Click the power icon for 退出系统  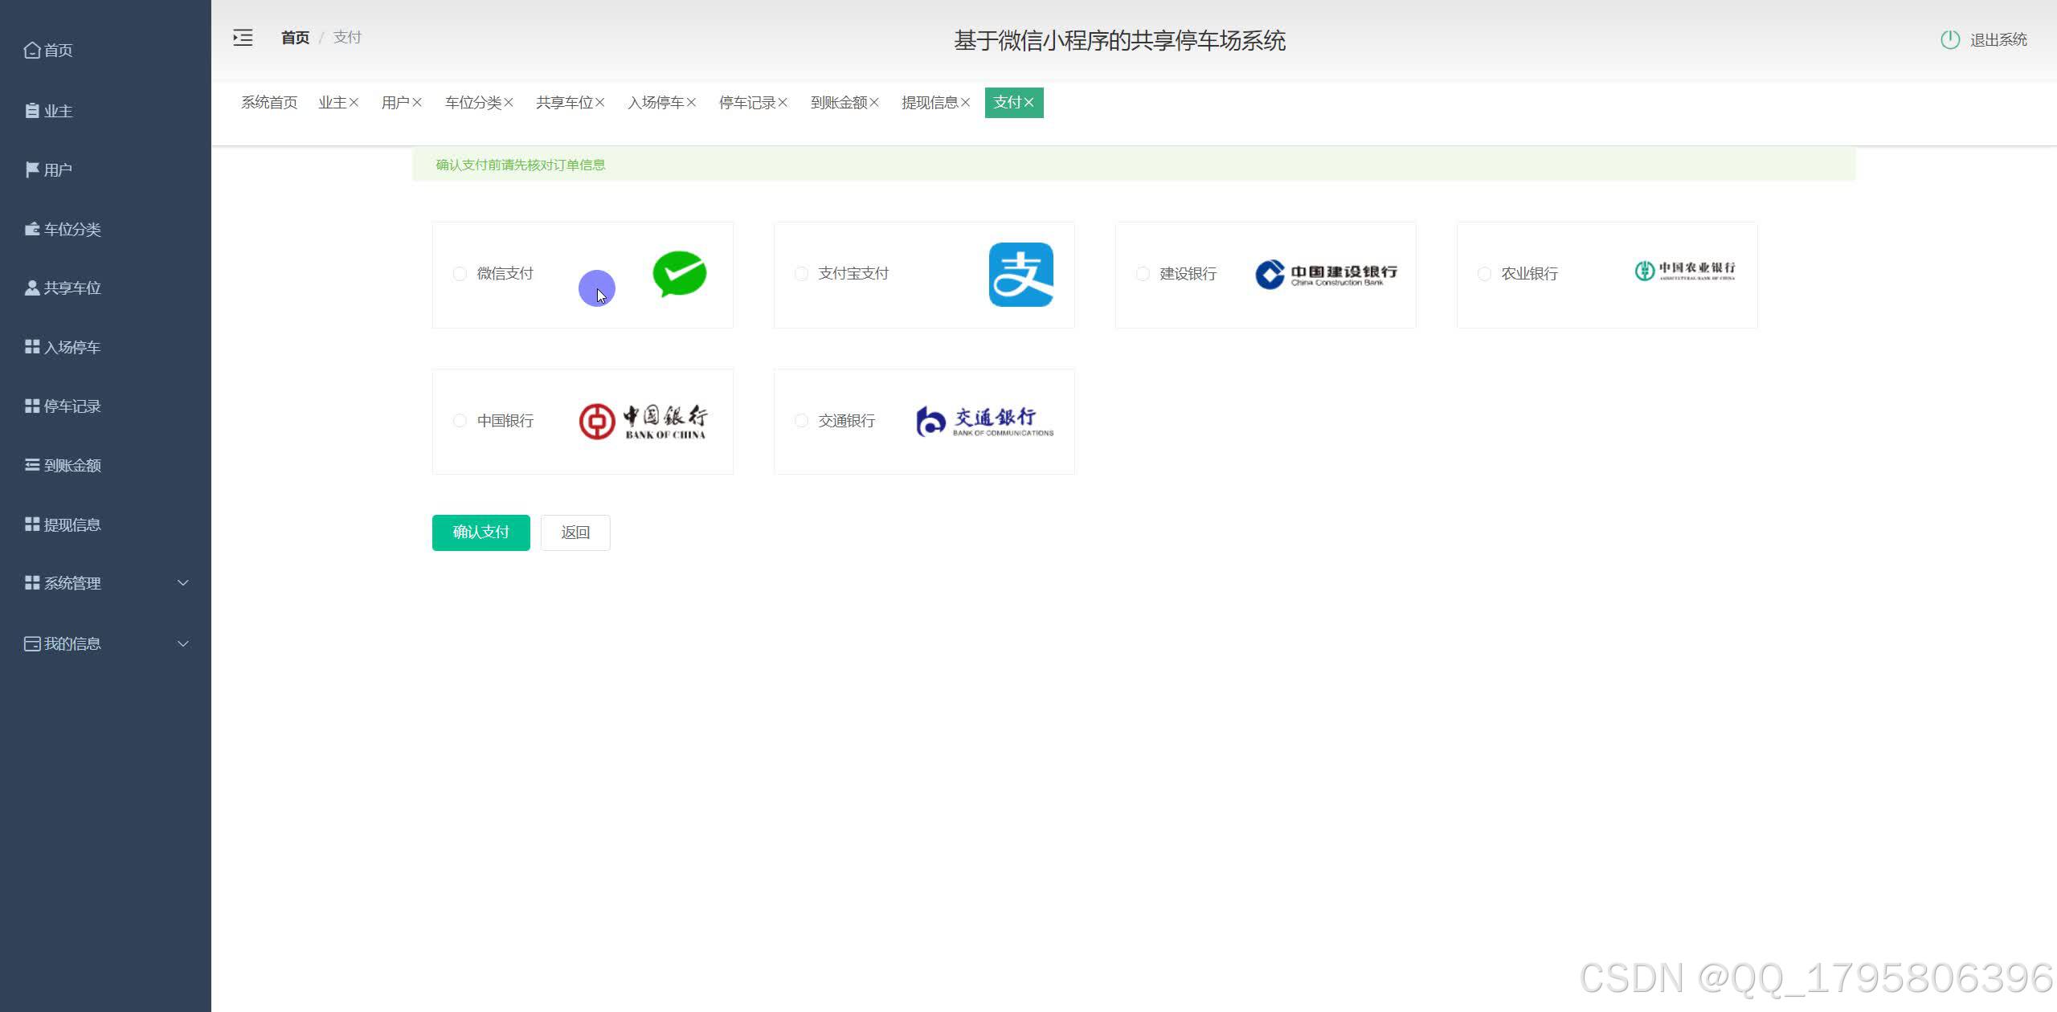tap(1950, 39)
